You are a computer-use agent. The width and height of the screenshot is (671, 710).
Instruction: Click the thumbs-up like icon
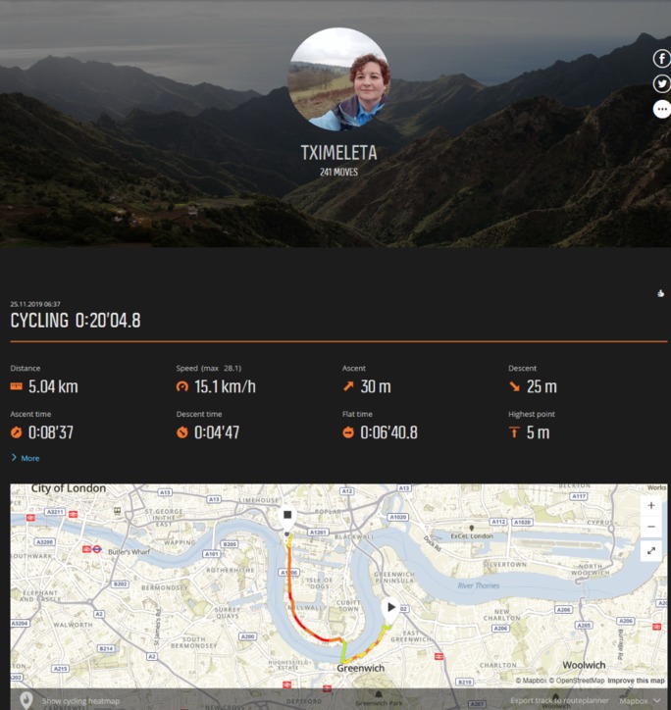660,293
